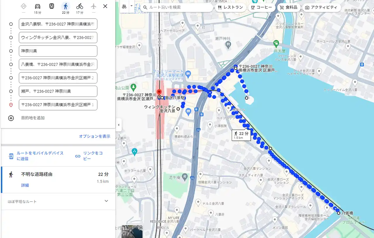Click the send to mobile device icon
The width and height of the screenshot is (374, 238).
(x=11, y=156)
